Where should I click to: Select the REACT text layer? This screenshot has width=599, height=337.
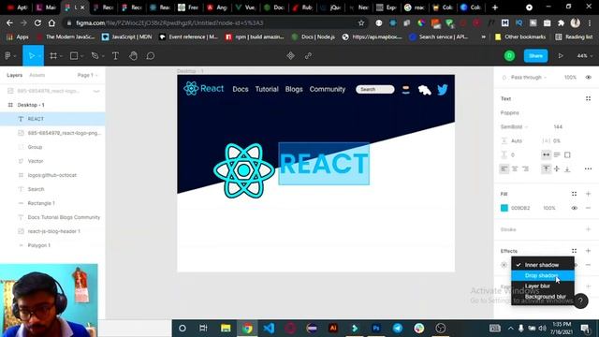(x=52, y=119)
